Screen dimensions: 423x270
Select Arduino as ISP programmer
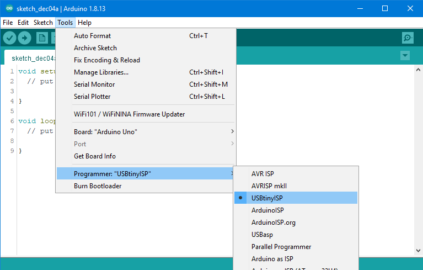[x=296, y=258]
